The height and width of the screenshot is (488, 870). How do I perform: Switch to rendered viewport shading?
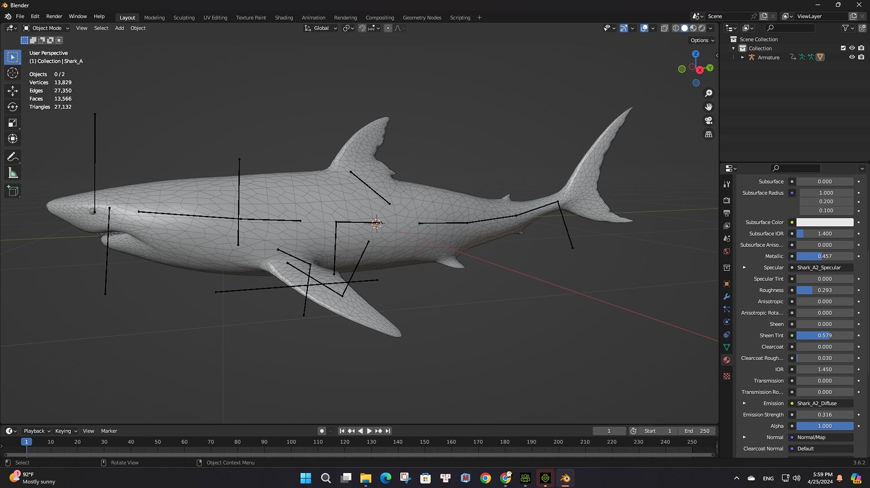point(702,28)
